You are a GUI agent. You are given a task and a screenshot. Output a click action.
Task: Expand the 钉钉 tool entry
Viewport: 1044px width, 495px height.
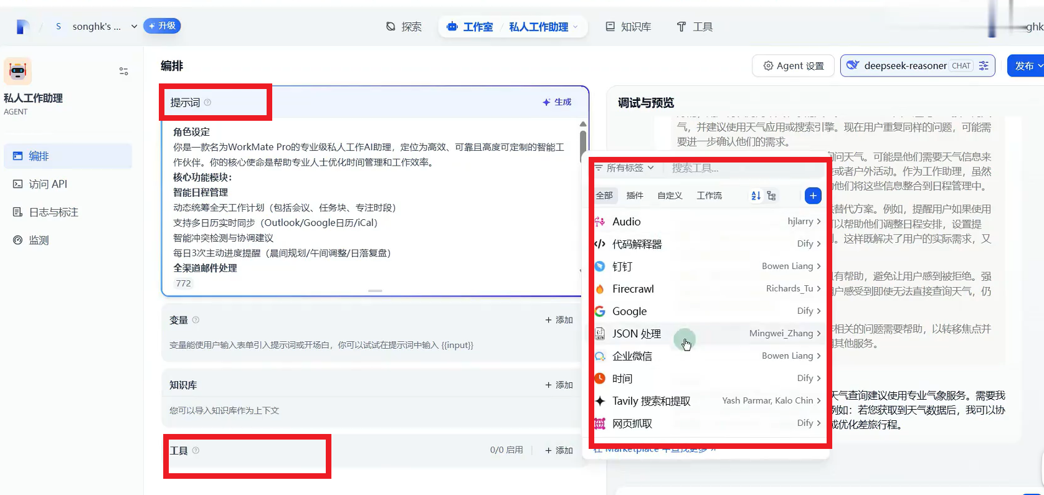[x=708, y=266]
